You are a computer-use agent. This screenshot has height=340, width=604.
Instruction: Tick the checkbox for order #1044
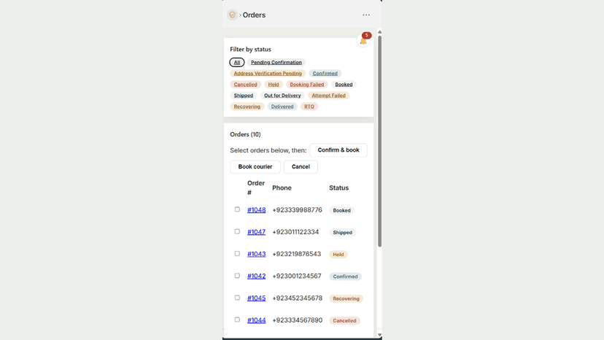tap(237, 319)
